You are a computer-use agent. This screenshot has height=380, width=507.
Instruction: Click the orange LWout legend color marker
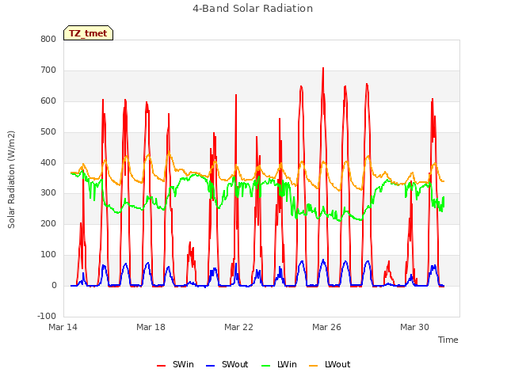click(314, 366)
